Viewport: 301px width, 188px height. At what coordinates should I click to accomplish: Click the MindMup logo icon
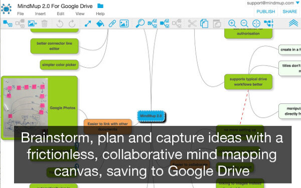click(x=6, y=9)
